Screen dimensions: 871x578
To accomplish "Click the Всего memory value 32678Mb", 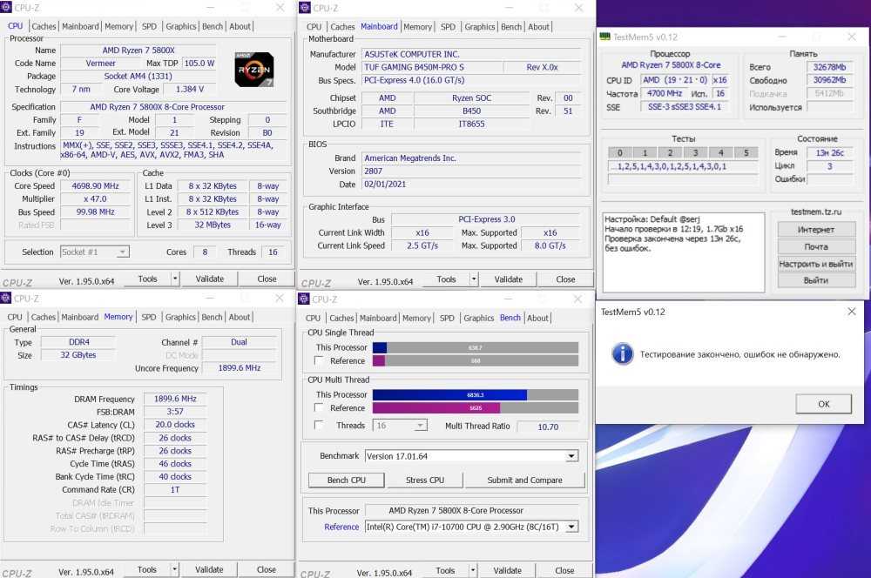I will [x=829, y=67].
